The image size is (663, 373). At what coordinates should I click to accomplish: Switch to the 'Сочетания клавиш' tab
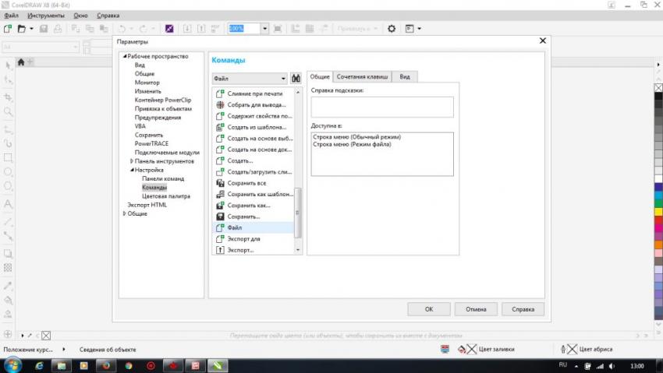coord(362,76)
